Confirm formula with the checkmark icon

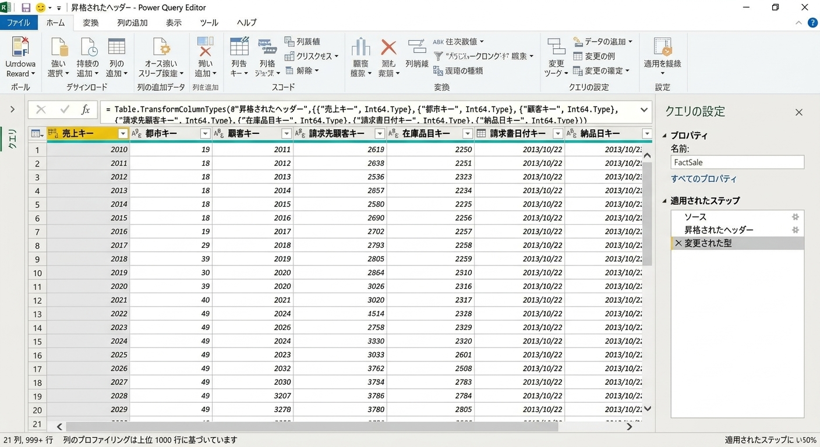point(65,110)
